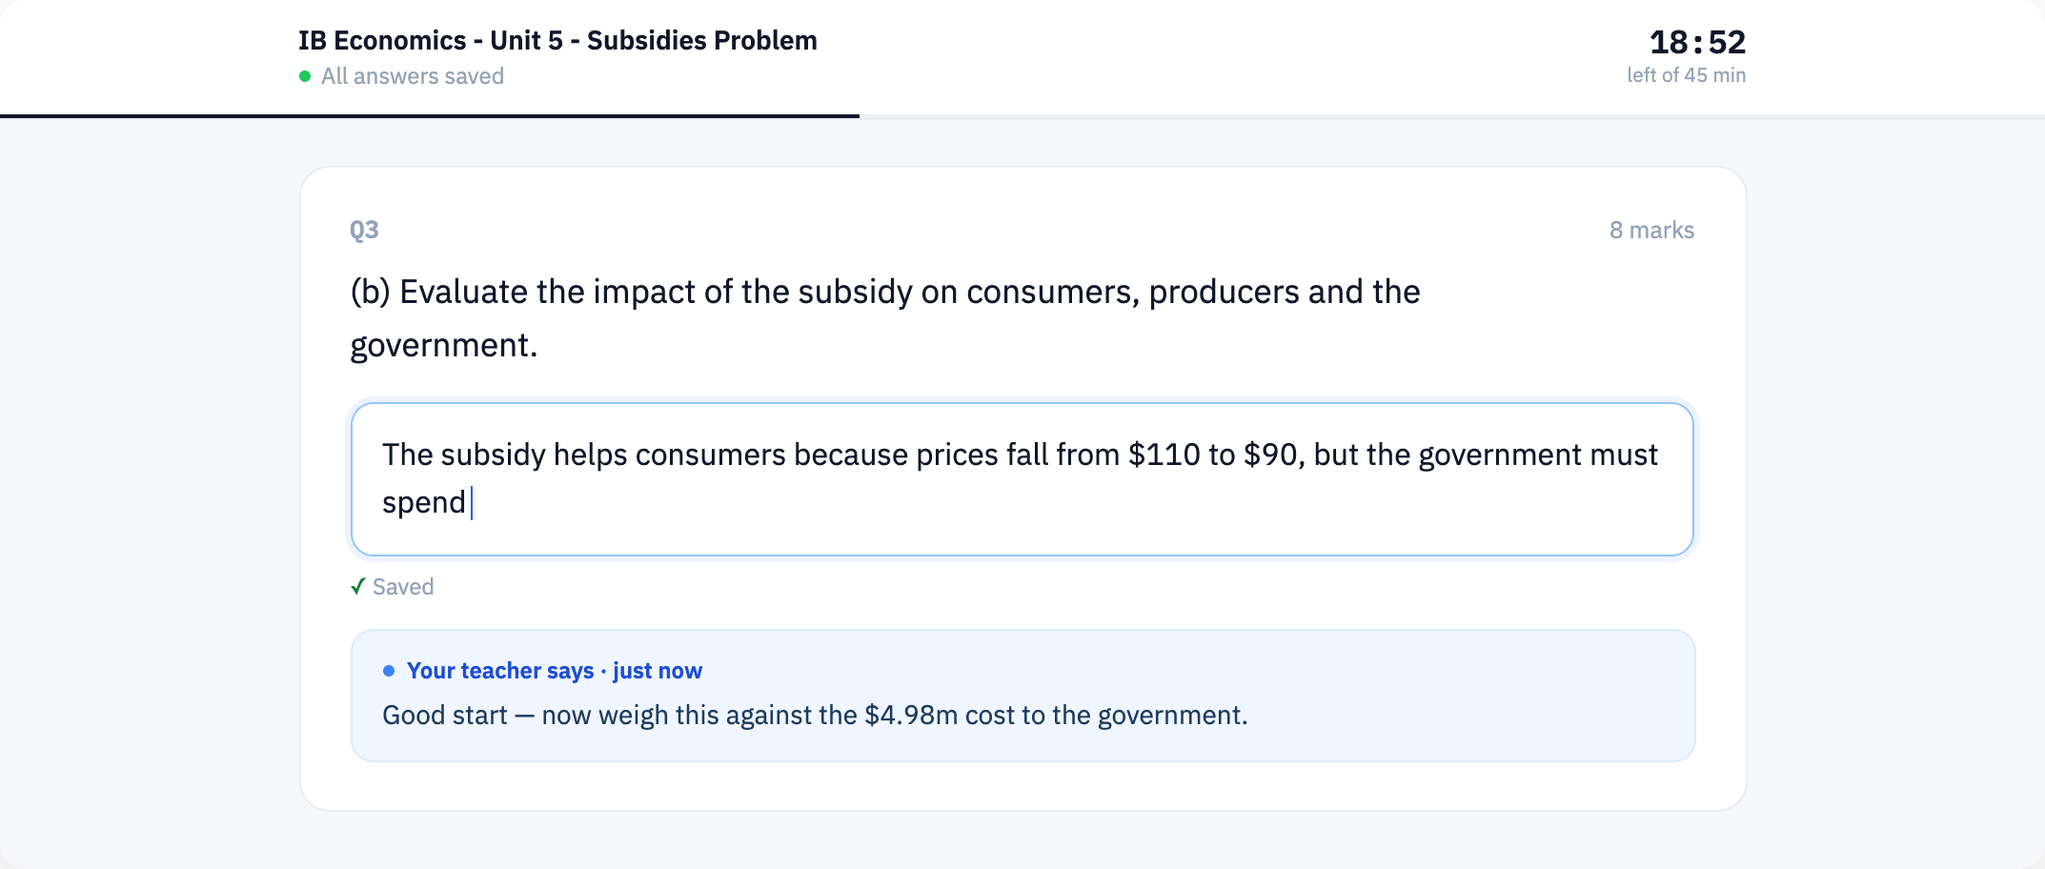Click the exam progress bar at top
The width and height of the screenshot is (2045, 869).
point(1022,116)
